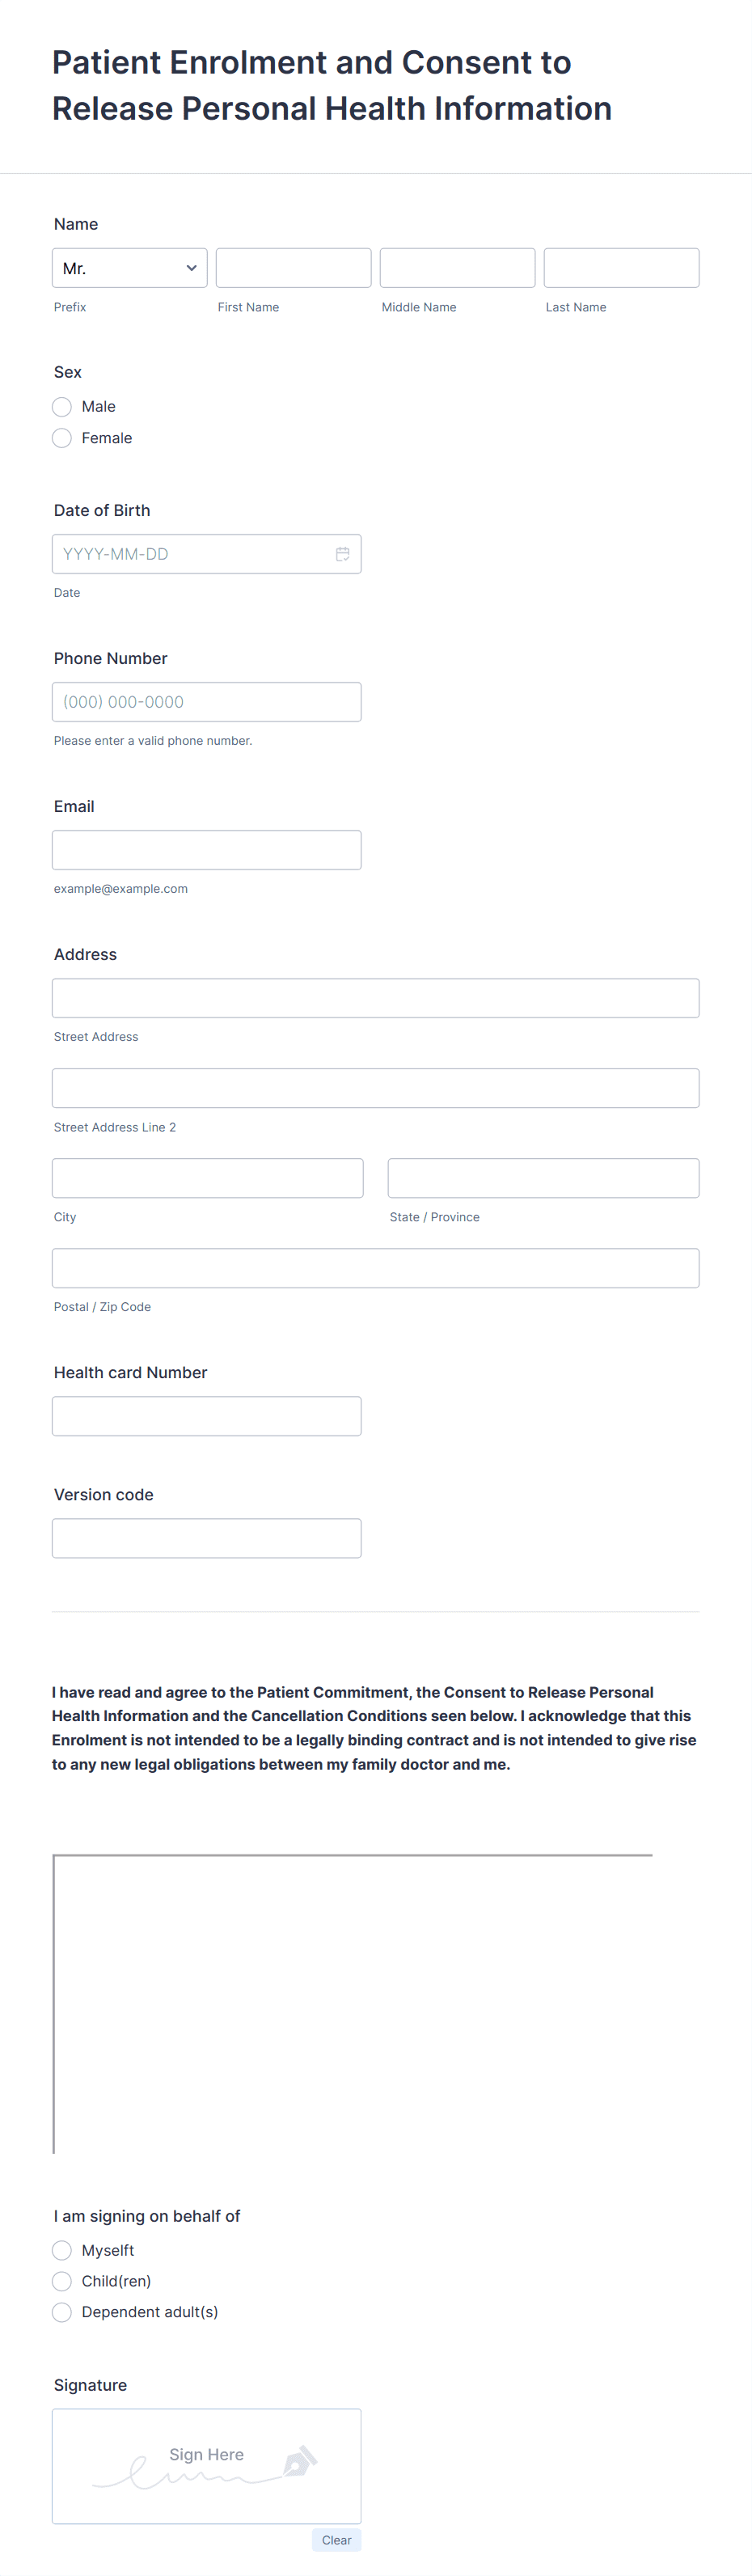Focus the First Name field

(x=294, y=268)
